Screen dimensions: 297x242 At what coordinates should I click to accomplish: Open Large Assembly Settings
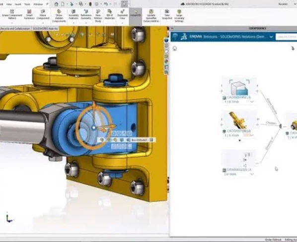[x=179, y=16]
